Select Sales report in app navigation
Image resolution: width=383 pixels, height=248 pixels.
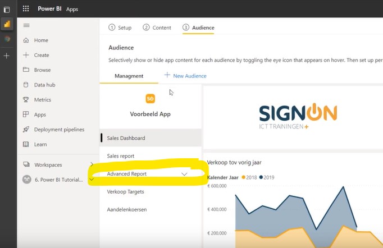tap(121, 156)
